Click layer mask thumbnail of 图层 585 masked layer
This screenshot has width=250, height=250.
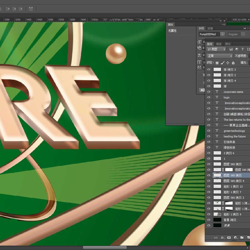229,170
